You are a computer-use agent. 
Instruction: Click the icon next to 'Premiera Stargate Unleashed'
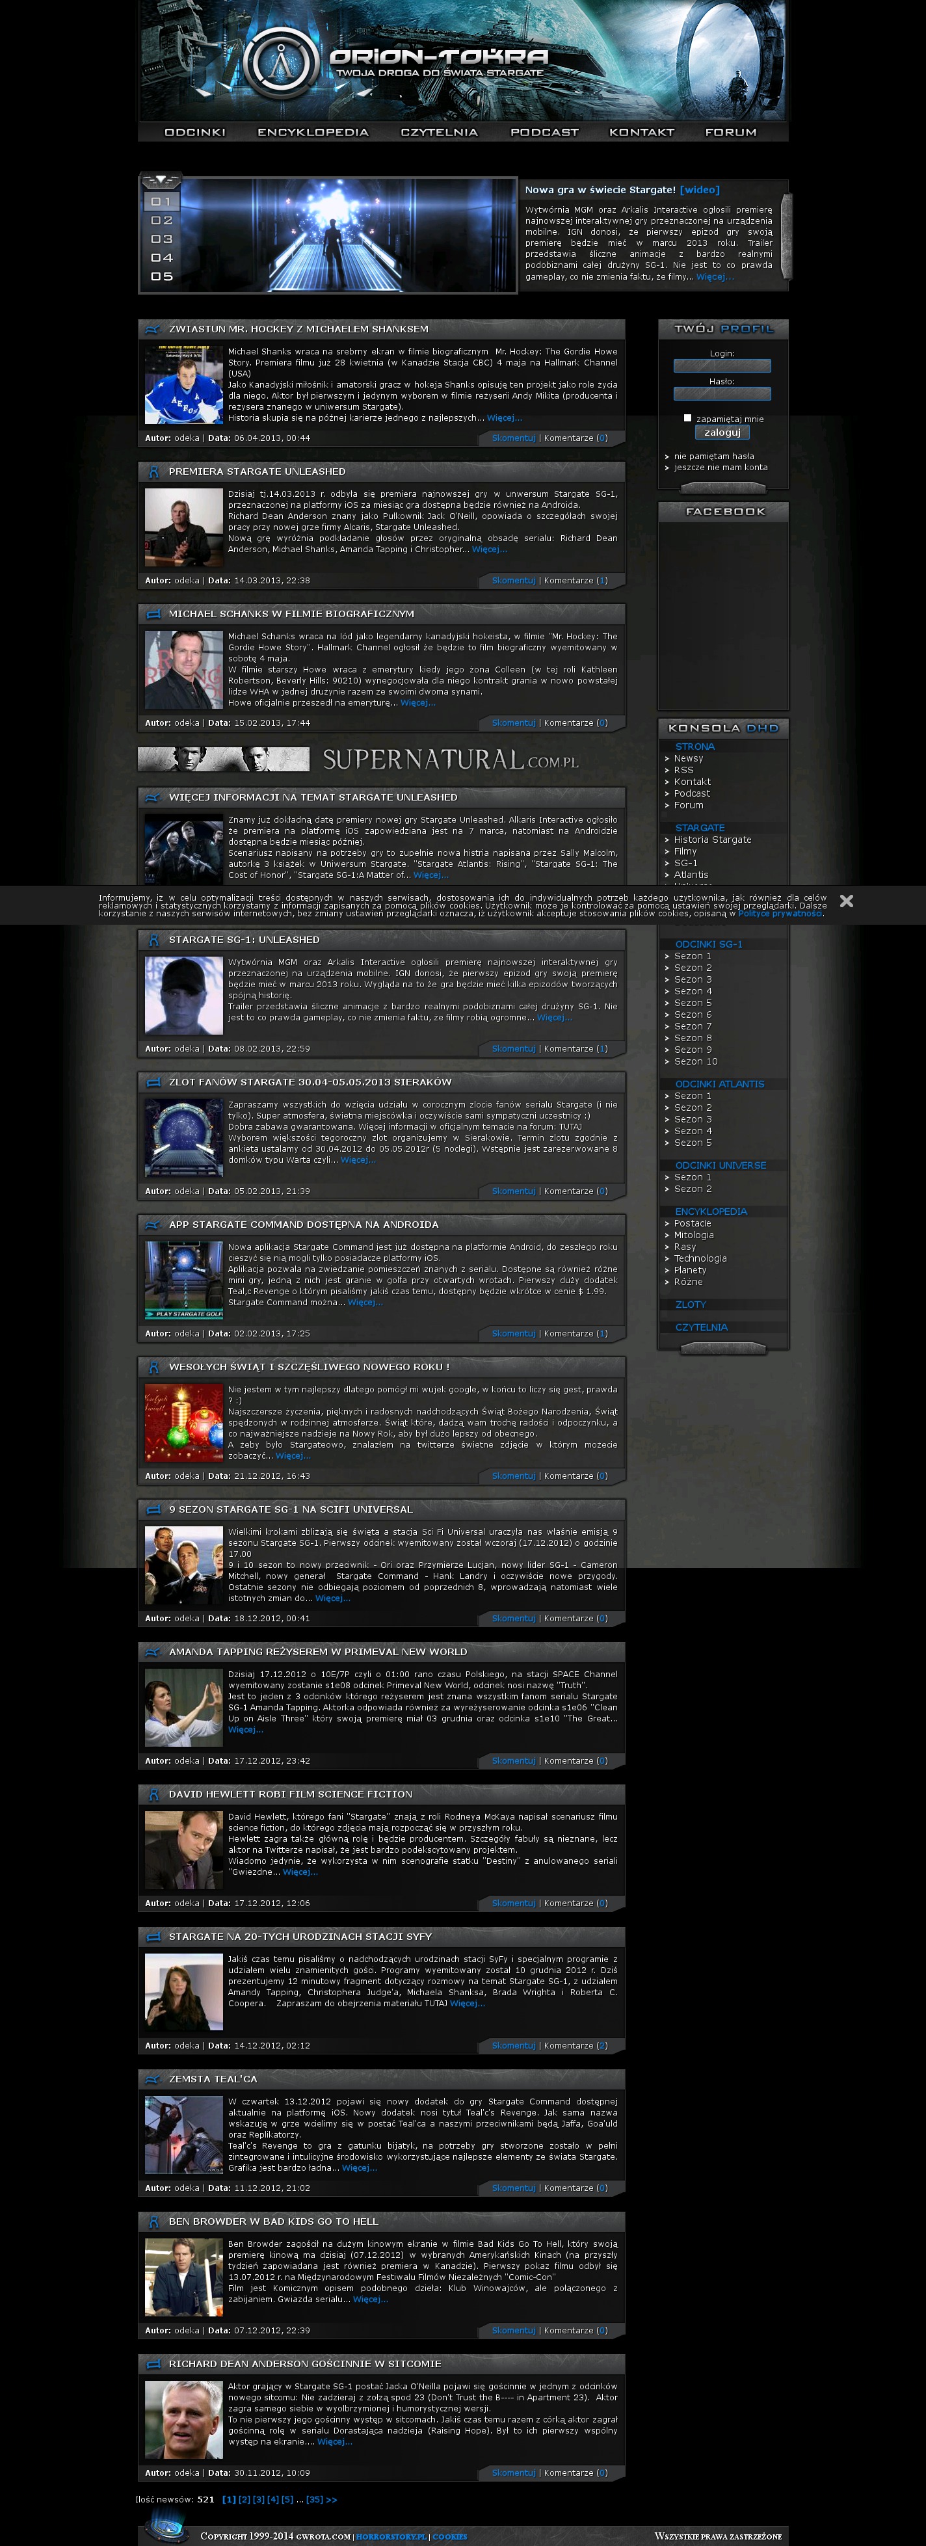coord(152,471)
